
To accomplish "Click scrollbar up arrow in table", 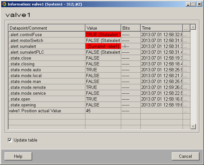I will click(x=193, y=27).
